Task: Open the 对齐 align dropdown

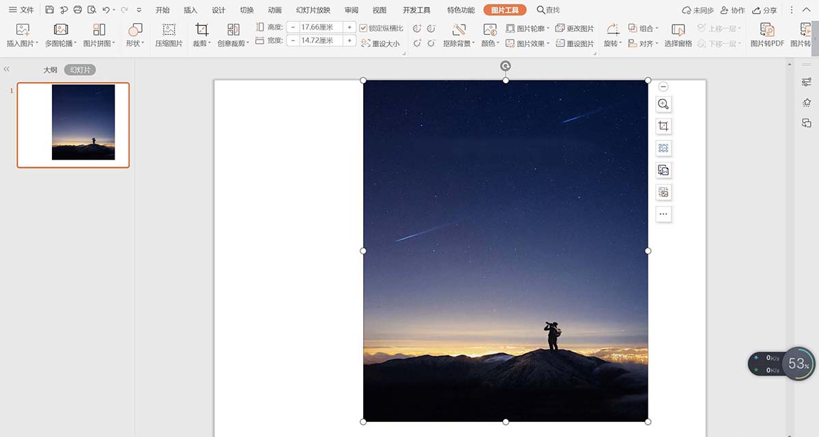Action: click(643, 44)
